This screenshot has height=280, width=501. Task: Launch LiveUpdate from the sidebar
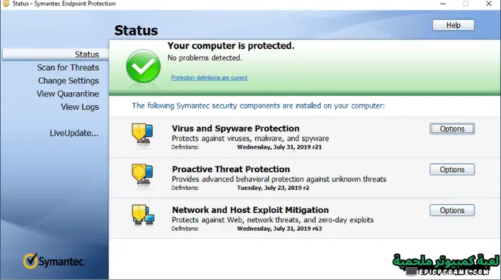tap(74, 133)
